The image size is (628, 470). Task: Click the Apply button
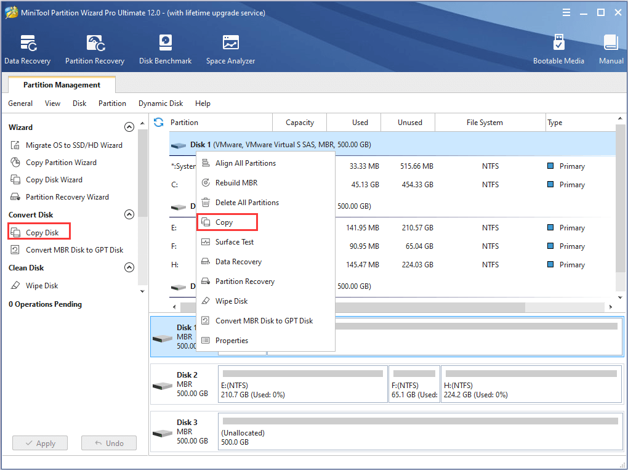pos(40,444)
